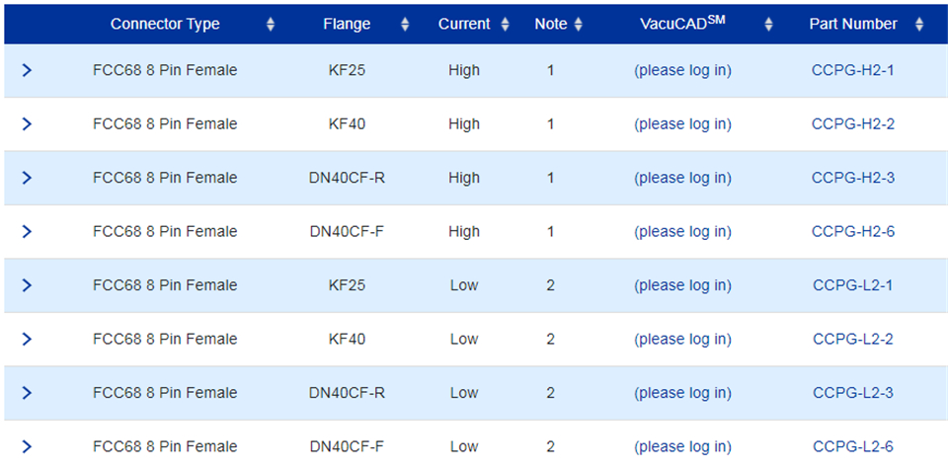This screenshot has width=948, height=470.
Task: Expand the CCPG-L2-6 row chevron
Action: (x=27, y=446)
